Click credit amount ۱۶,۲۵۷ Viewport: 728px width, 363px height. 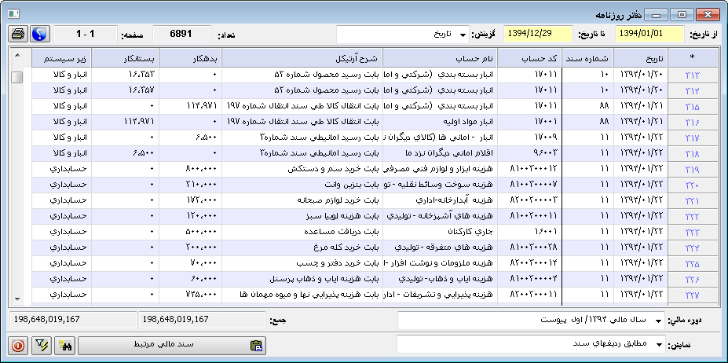(x=141, y=90)
